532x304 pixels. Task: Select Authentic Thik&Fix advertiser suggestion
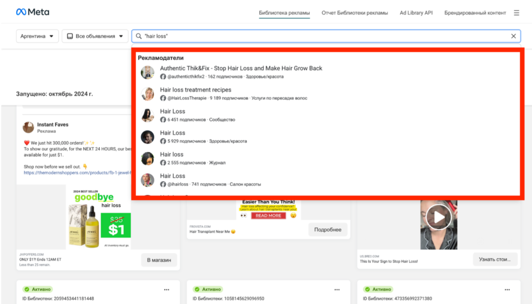pos(327,72)
